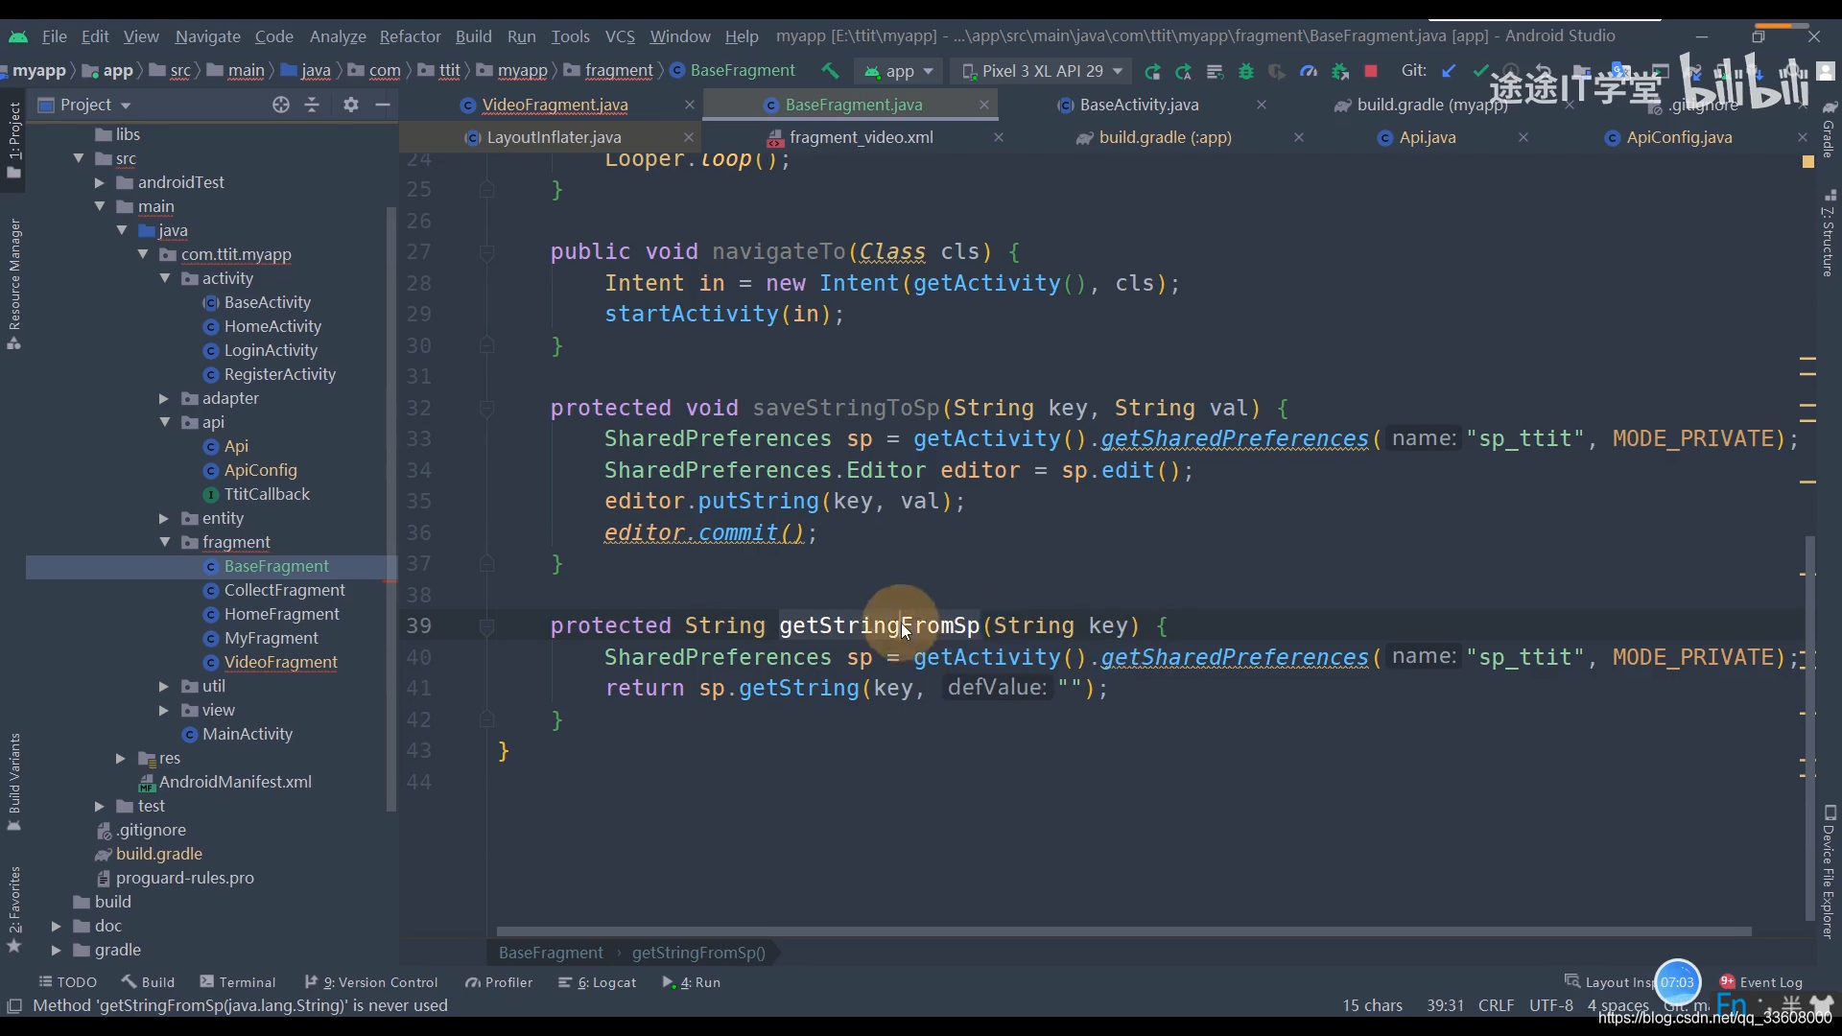Open Project panel settings gear

pyautogui.click(x=351, y=105)
